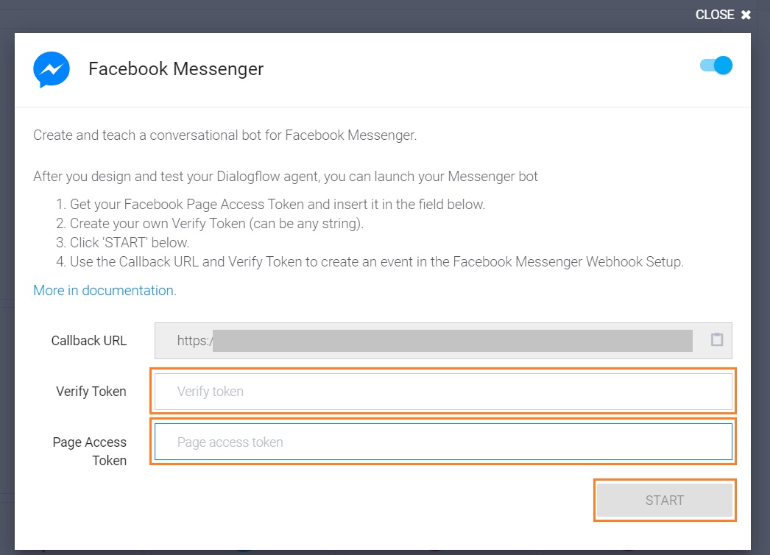Select the Page access token field
The height and width of the screenshot is (555, 770).
[x=442, y=442]
